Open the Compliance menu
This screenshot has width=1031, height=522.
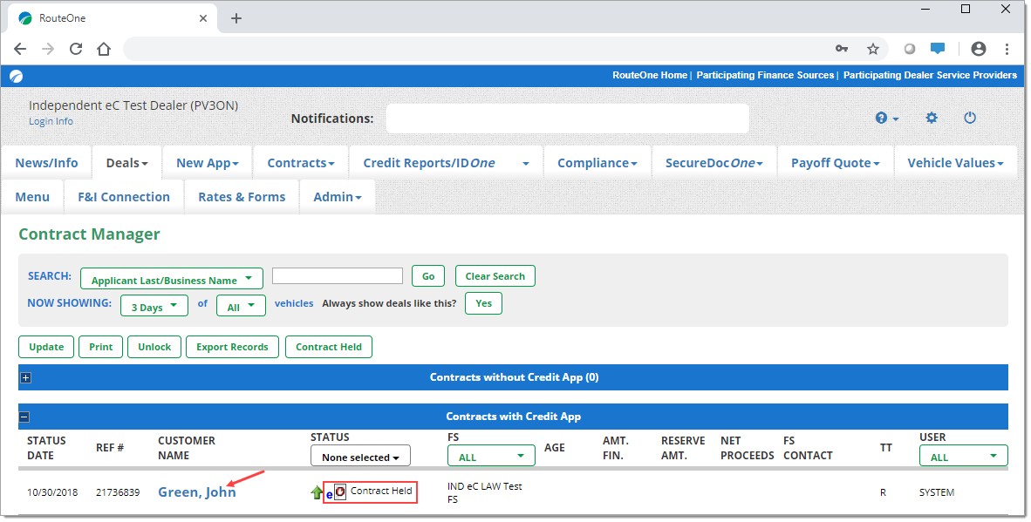coord(597,163)
